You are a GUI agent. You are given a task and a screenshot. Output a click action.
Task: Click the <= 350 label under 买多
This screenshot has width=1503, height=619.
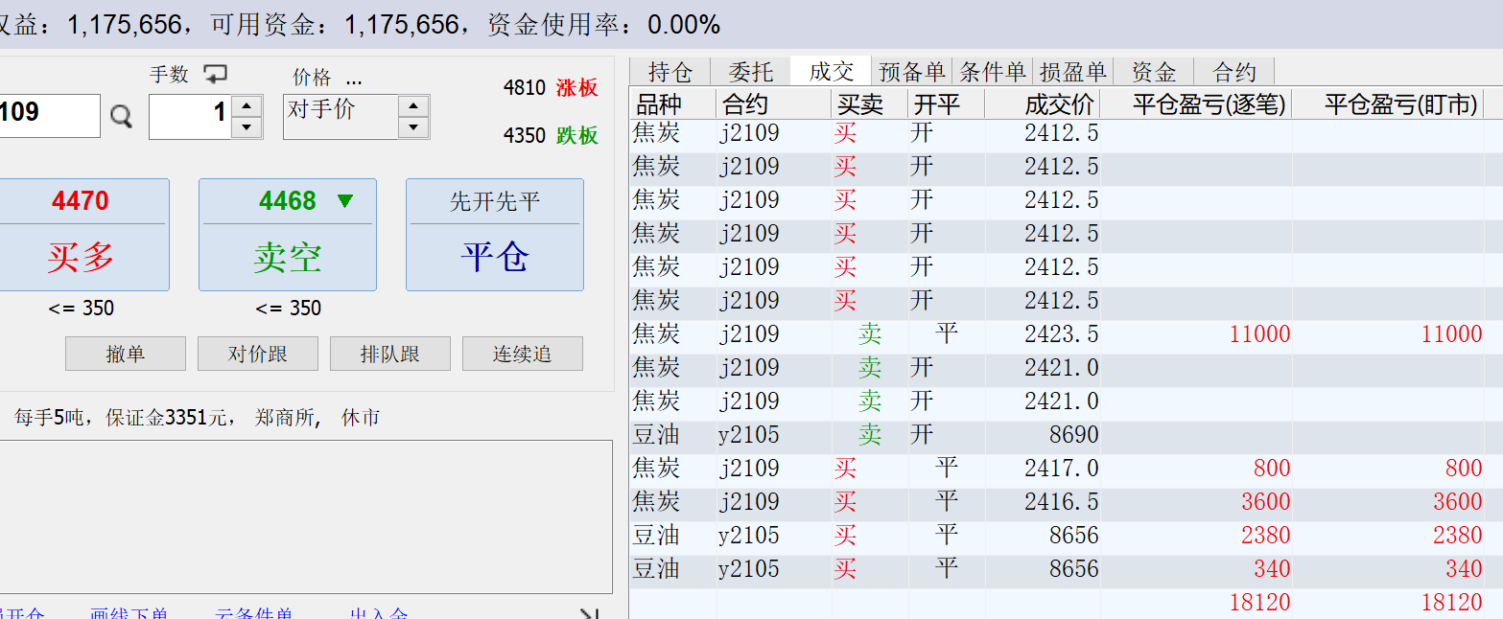coord(82,309)
